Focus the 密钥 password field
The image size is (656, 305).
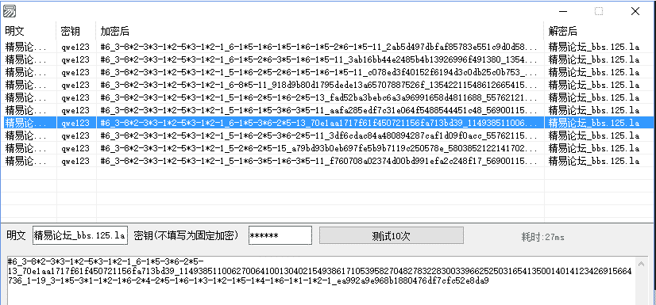pyautogui.click(x=280, y=236)
